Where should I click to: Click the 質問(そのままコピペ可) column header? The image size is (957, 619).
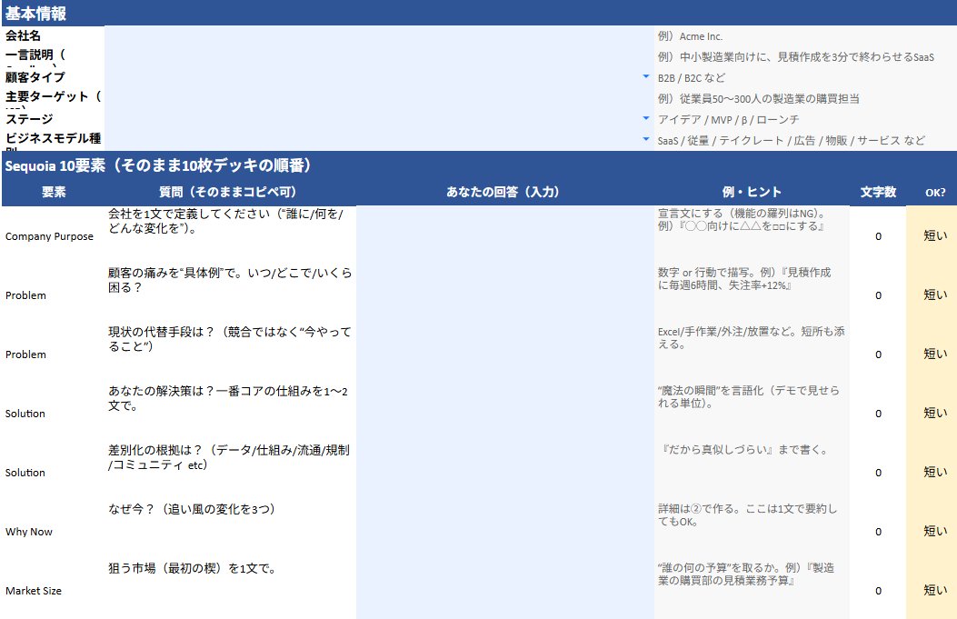click(230, 192)
